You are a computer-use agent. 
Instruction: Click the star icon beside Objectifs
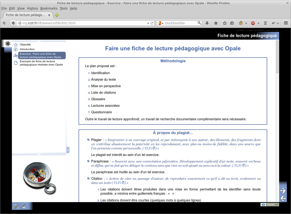point(16,45)
